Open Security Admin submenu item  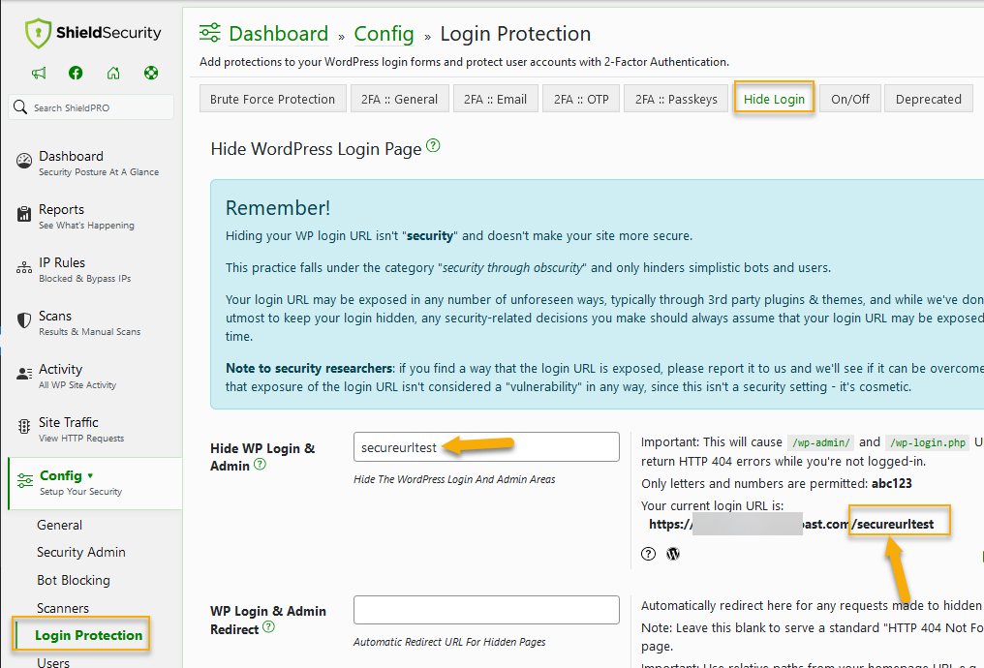[x=81, y=552]
